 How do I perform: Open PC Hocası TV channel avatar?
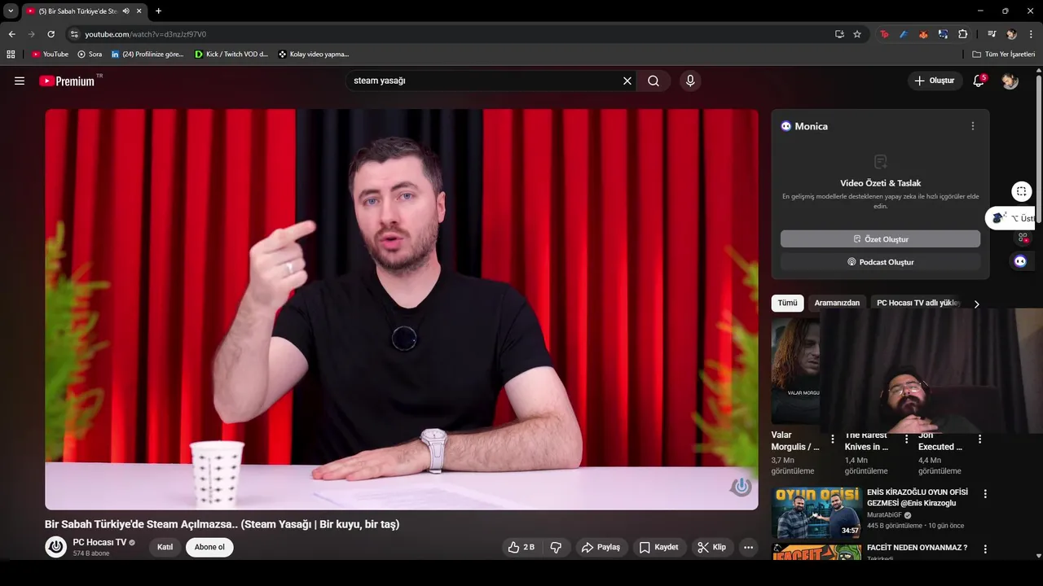click(55, 547)
